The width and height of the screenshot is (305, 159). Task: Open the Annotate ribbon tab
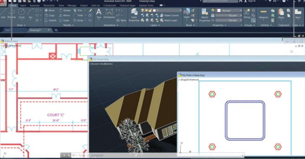point(35,5)
